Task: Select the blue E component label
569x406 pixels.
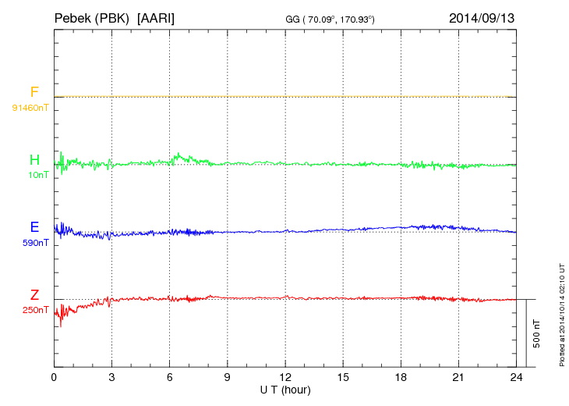Action: pyautogui.click(x=34, y=227)
